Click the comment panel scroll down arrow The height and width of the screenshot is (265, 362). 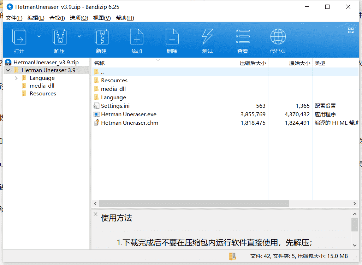[x=355, y=245]
